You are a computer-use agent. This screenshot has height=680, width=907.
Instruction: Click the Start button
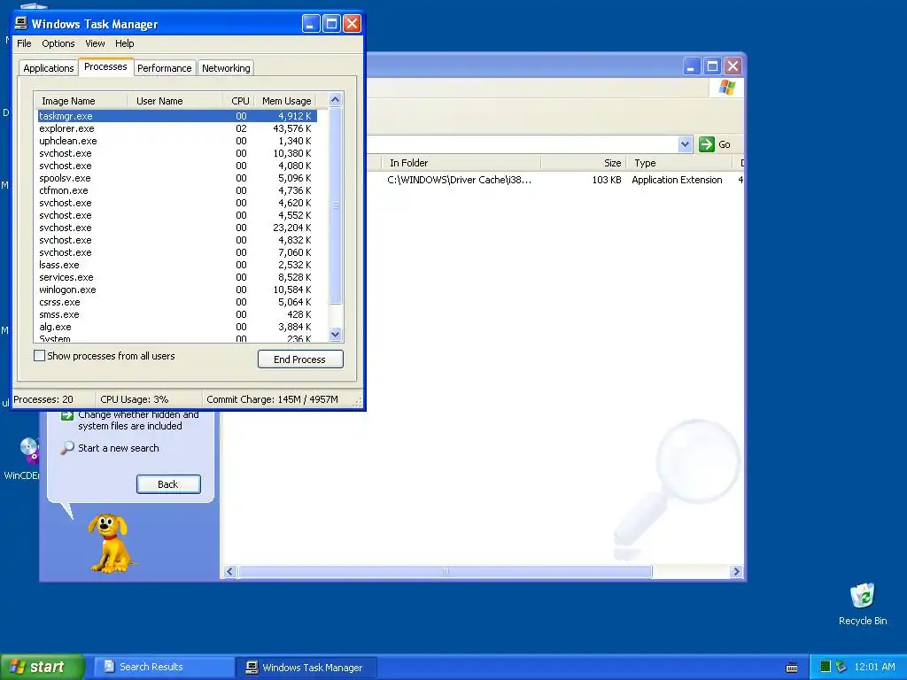click(x=43, y=667)
